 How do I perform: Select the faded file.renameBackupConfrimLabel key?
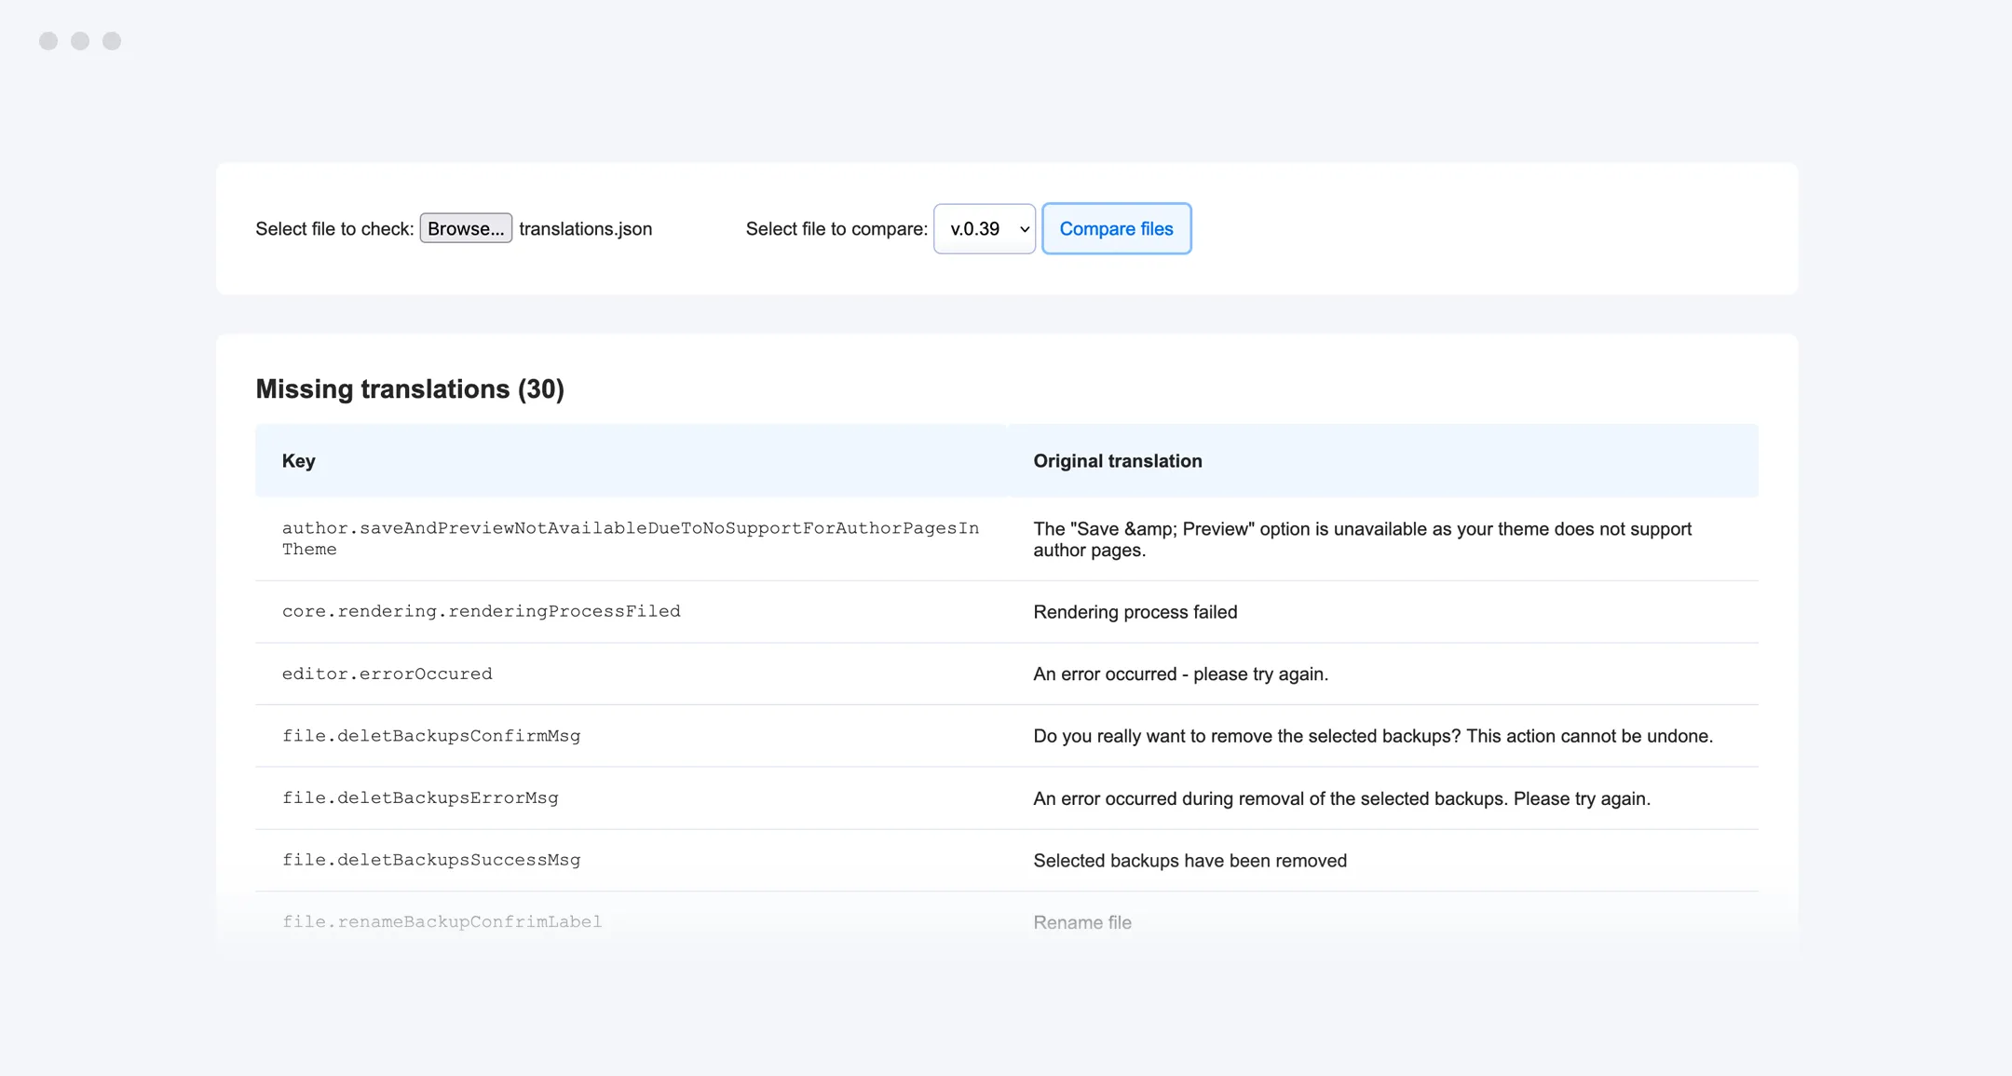click(x=442, y=921)
